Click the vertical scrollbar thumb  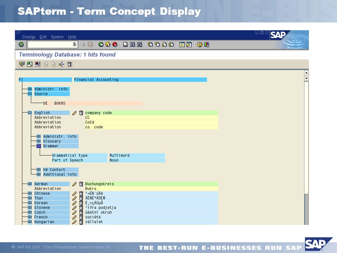pyautogui.click(x=306, y=138)
